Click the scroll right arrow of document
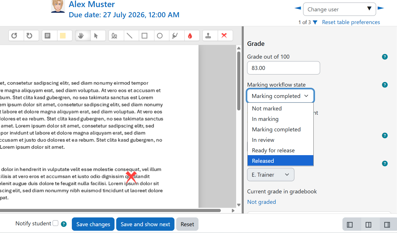This screenshot has height=233, width=397. click(x=233, y=210)
